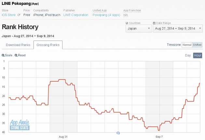Open Pokopang (4 apps) unified app link
This screenshot has width=205, height=140.
point(106,15)
